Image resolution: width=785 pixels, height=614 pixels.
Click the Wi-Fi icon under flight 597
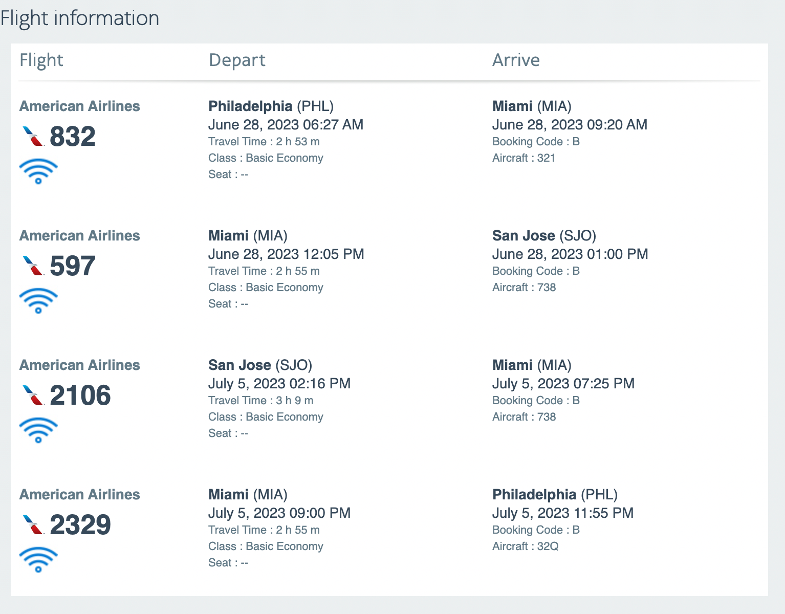pyautogui.click(x=38, y=301)
